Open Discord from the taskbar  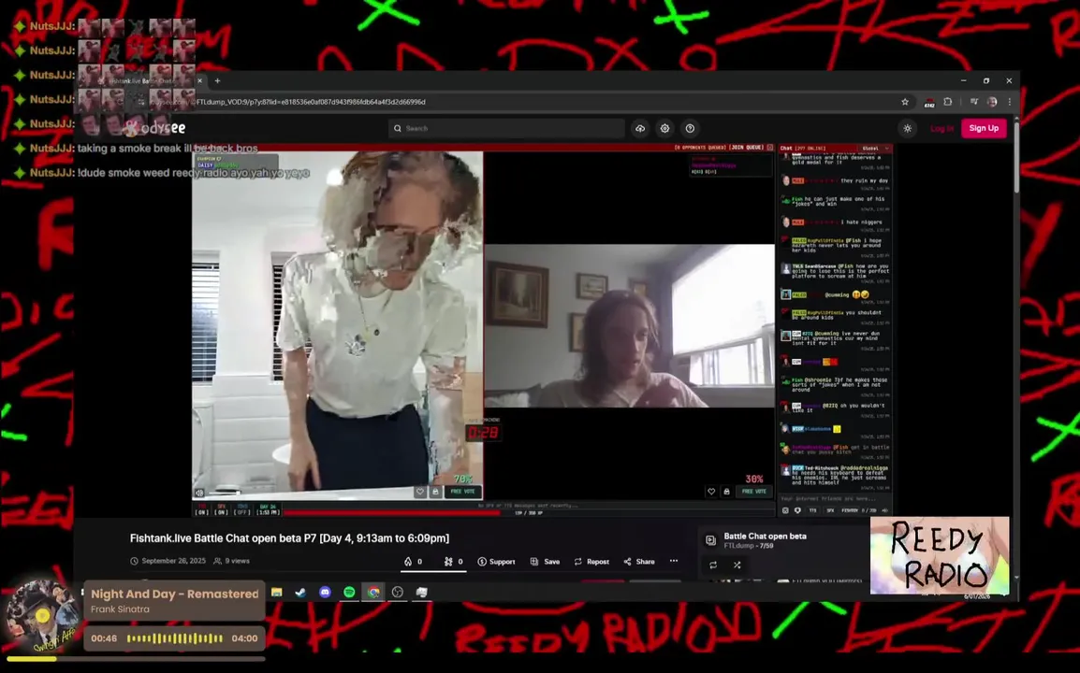325,592
